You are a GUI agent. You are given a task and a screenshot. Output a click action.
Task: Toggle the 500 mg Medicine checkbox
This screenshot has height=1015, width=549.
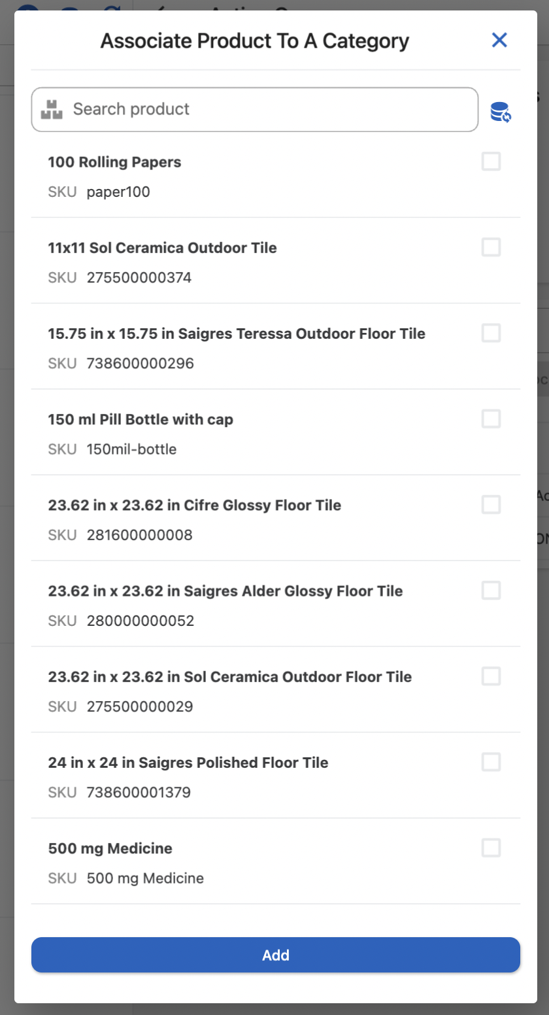[x=491, y=848]
